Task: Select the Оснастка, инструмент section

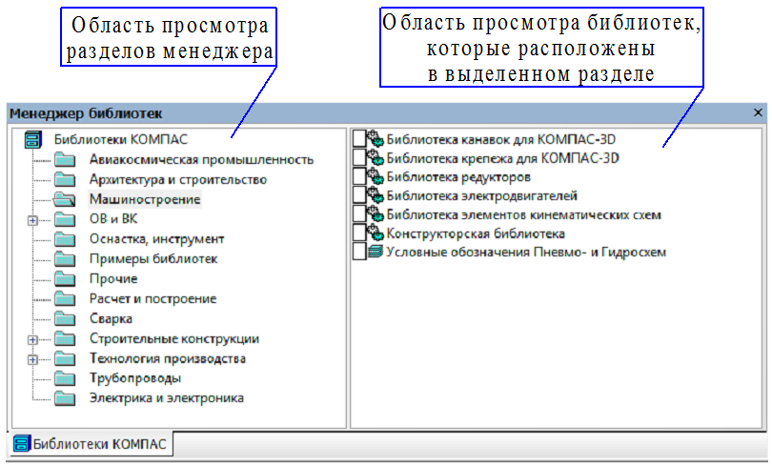Action: click(x=156, y=239)
